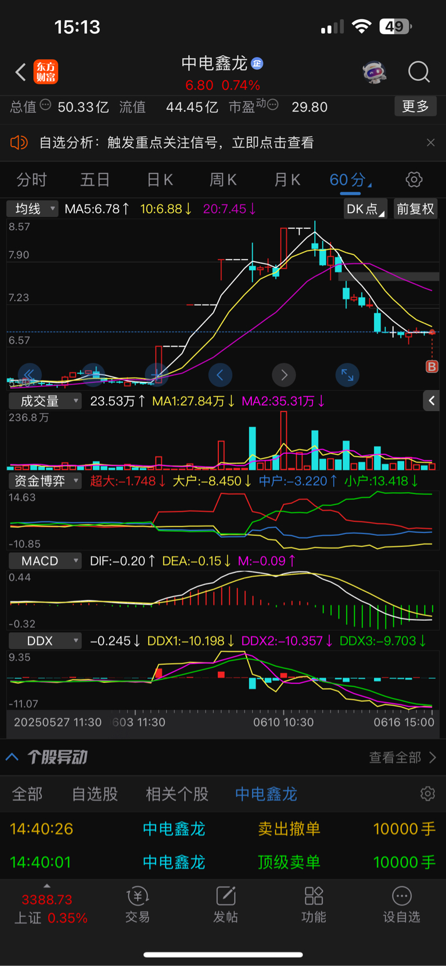Tap the zoom-out minus chart button

click(93, 374)
